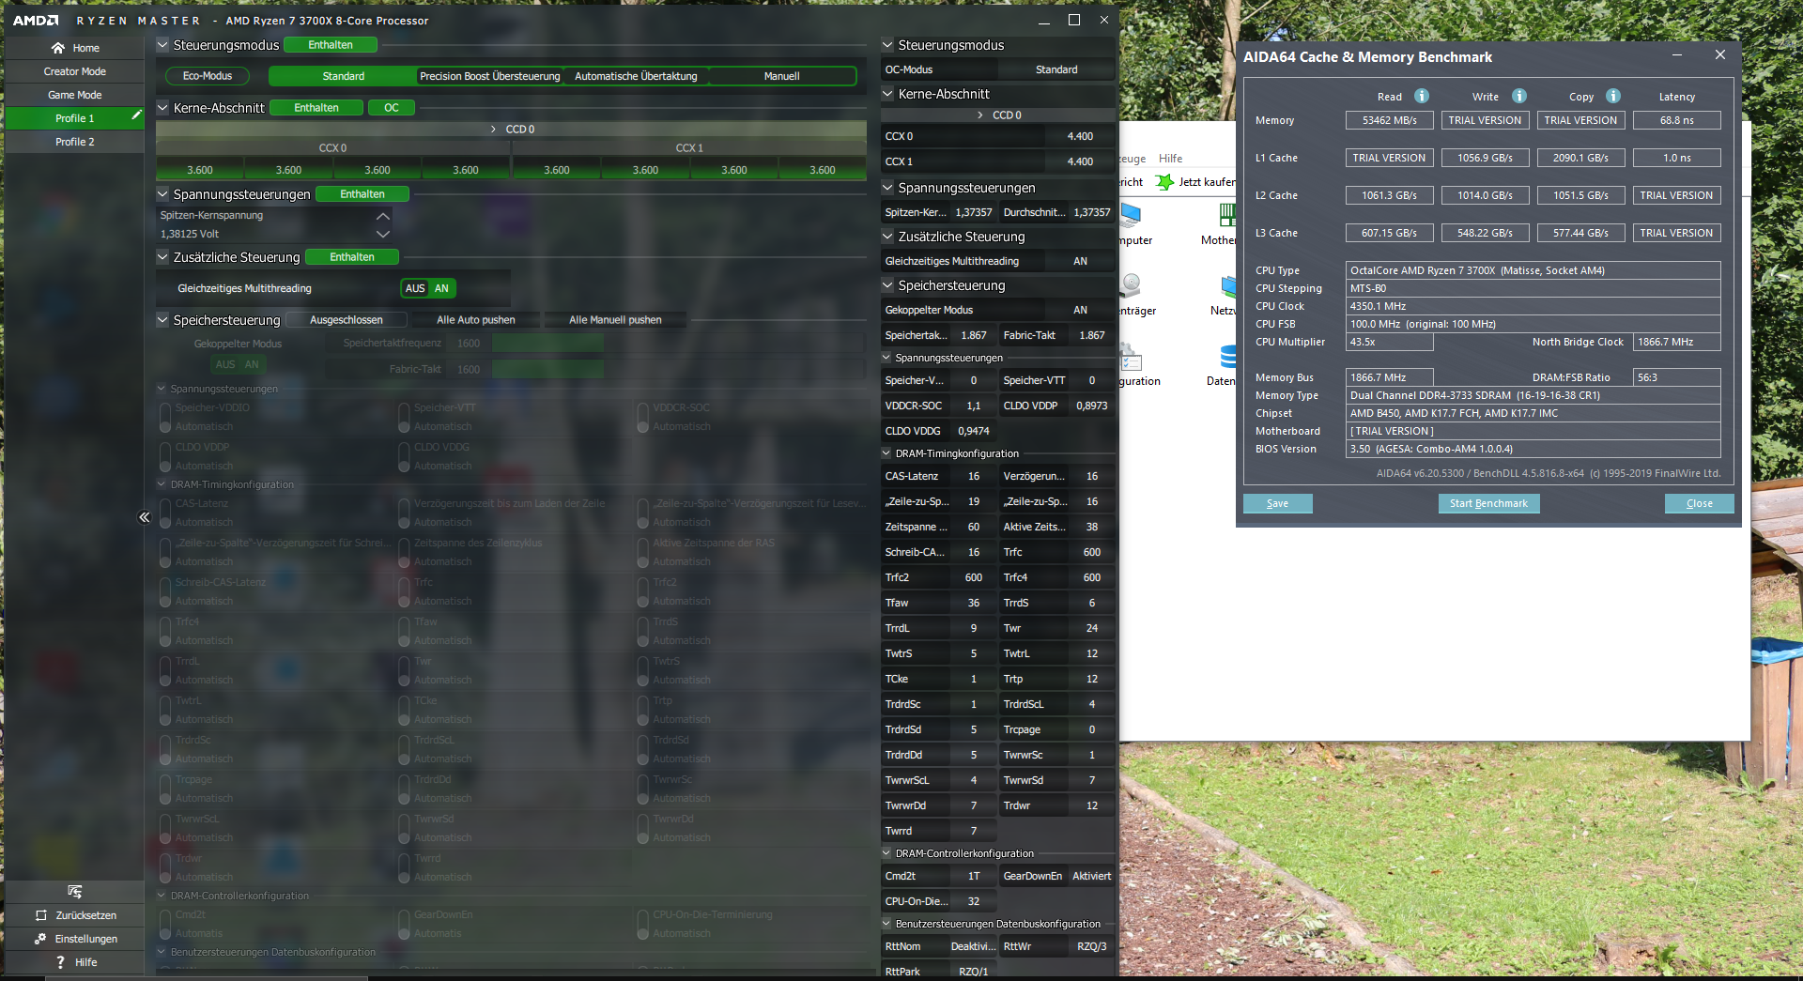The width and height of the screenshot is (1803, 981).
Task: Toggle Enthalten next to Spannungssteuerungen
Action: (x=362, y=194)
